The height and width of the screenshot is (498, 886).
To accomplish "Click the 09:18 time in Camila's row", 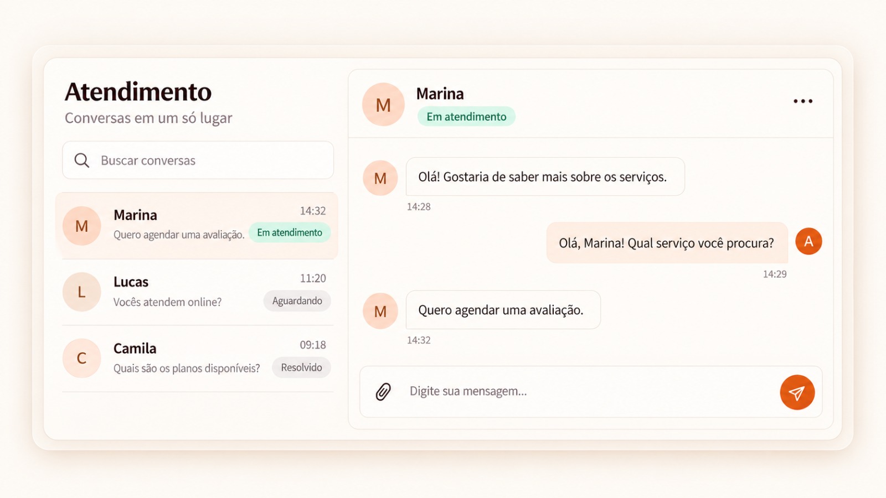I will tap(313, 345).
